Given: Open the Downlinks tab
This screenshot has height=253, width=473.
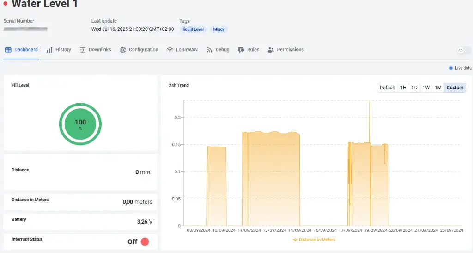Looking at the screenshot, I should point(95,50).
